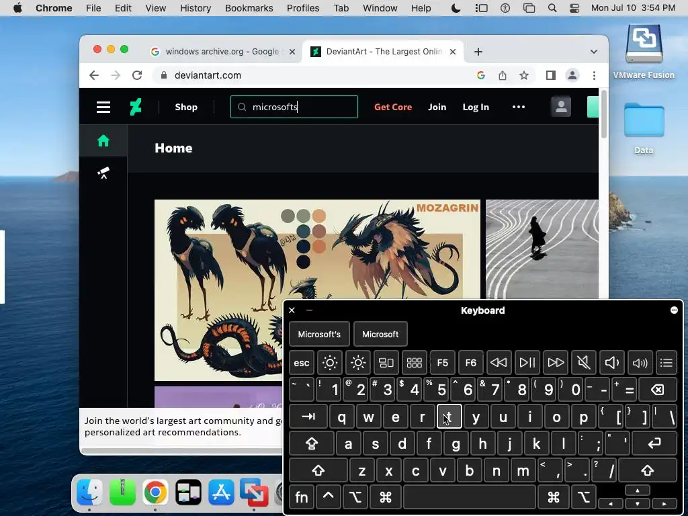Screen dimensions: 688x516
Task: Click list panel key on virtual keyboard
Action: tap(666, 363)
